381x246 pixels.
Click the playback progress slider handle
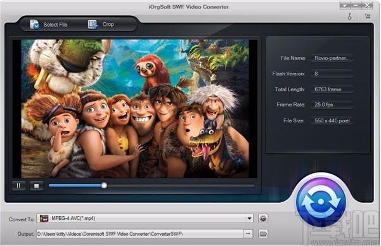[104, 186]
